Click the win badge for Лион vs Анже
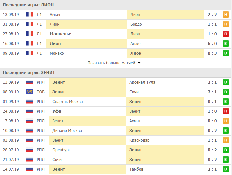 [226, 43]
